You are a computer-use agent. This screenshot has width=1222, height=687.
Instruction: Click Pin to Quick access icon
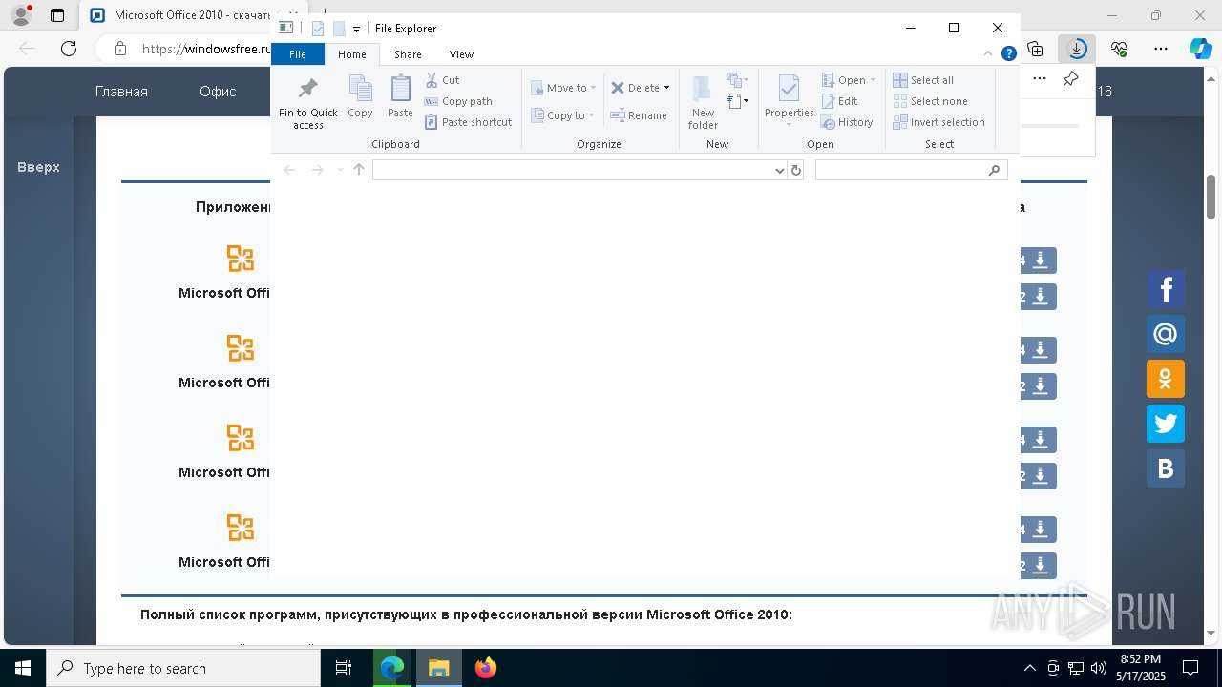[x=307, y=90]
